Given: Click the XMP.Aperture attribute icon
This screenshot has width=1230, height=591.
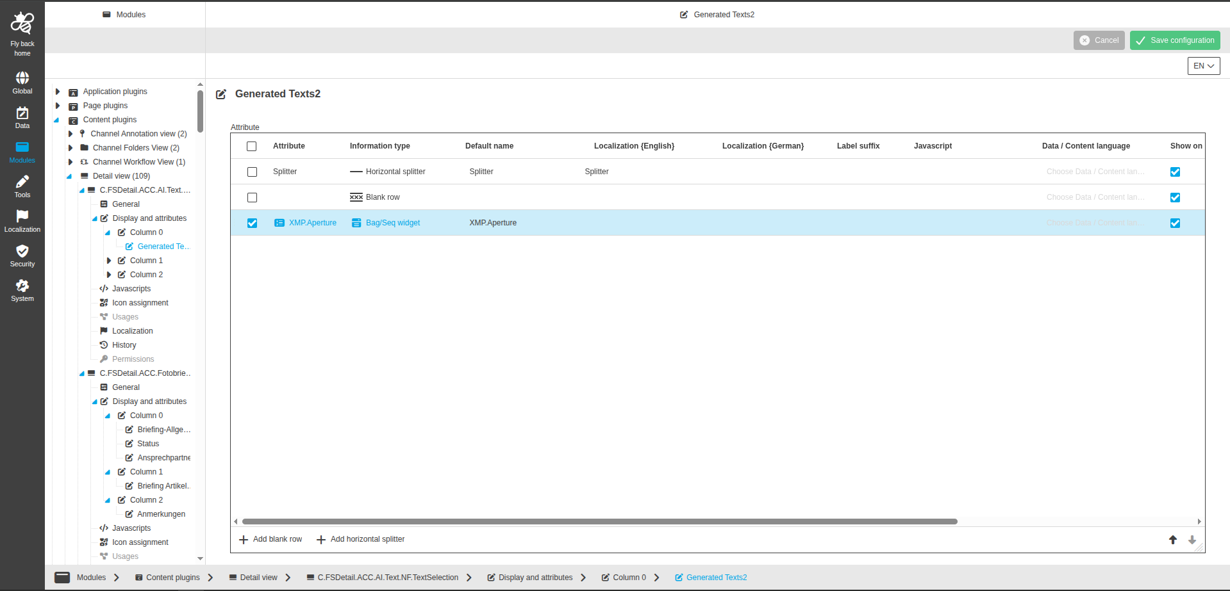Looking at the screenshot, I should (279, 223).
